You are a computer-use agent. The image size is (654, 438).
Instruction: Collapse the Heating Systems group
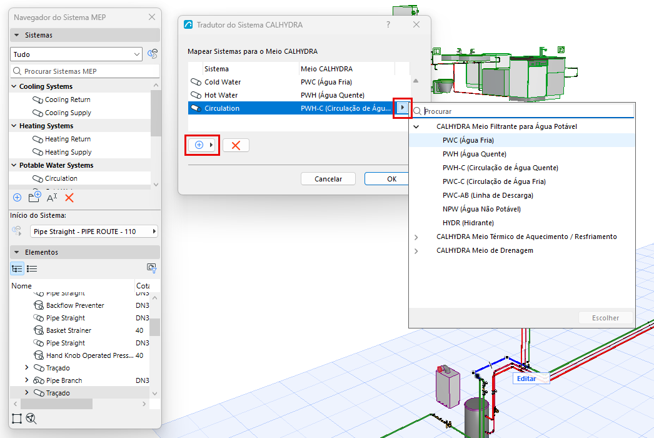pyautogui.click(x=14, y=126)
